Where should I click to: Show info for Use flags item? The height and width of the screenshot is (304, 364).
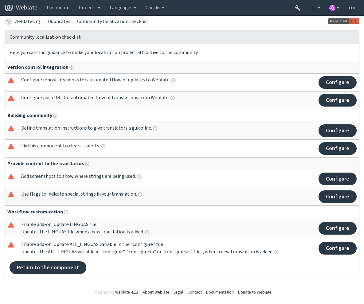coord(140,194)
